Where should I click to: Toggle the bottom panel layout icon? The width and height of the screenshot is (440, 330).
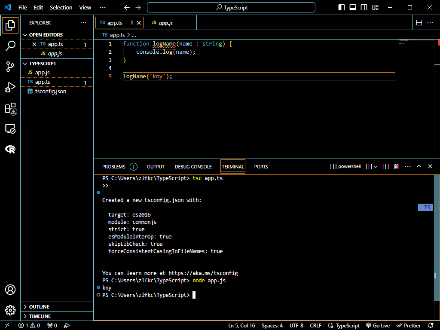353,7
